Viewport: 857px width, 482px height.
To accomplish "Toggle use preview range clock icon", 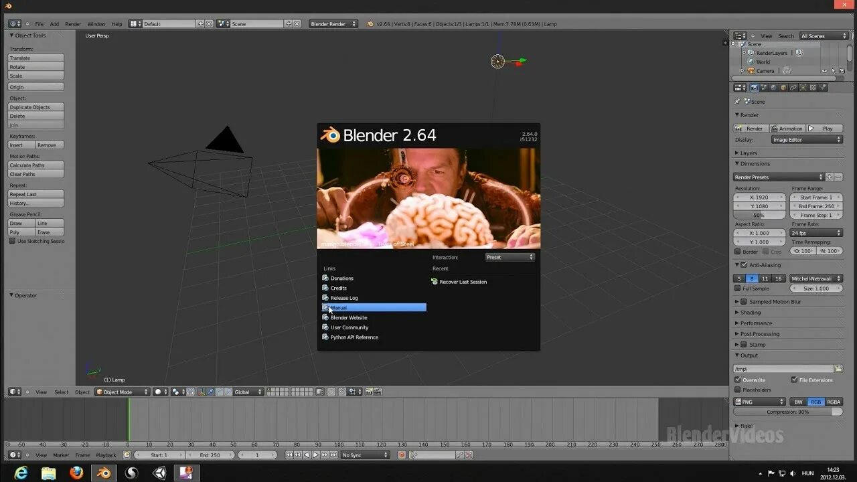I will coord(127,455).
